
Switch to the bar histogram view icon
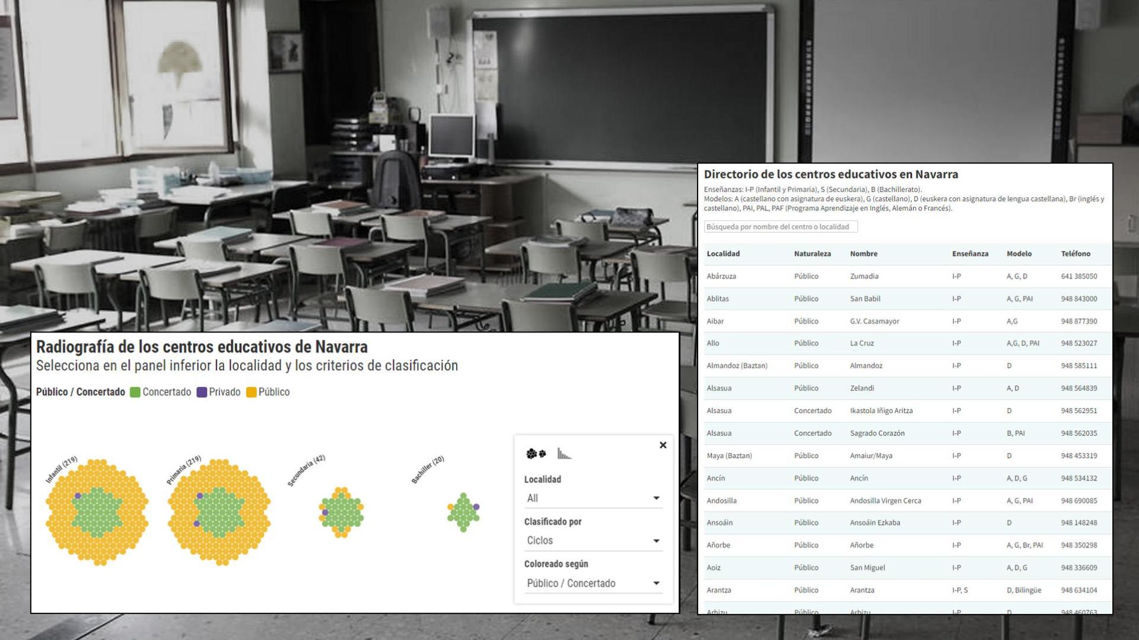564,454
